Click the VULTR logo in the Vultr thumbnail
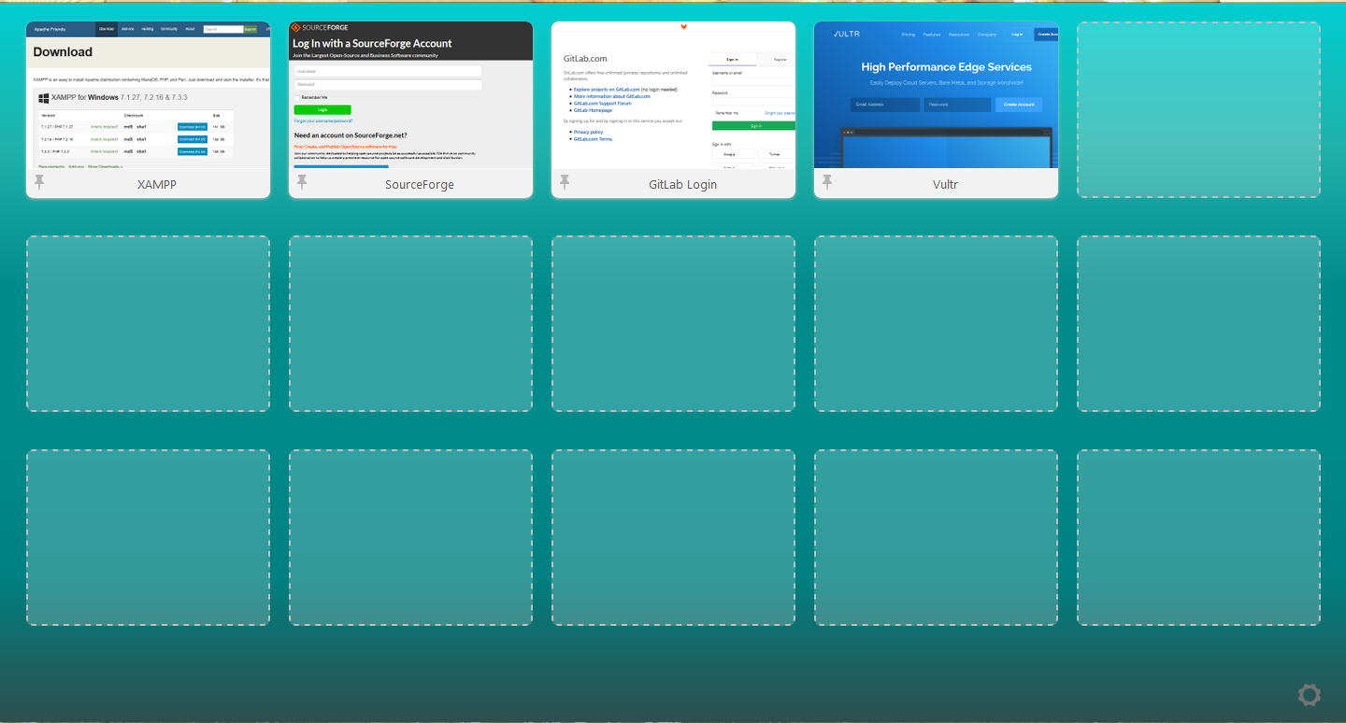This screenshot has height=723, width=1346. pos(844,34)
